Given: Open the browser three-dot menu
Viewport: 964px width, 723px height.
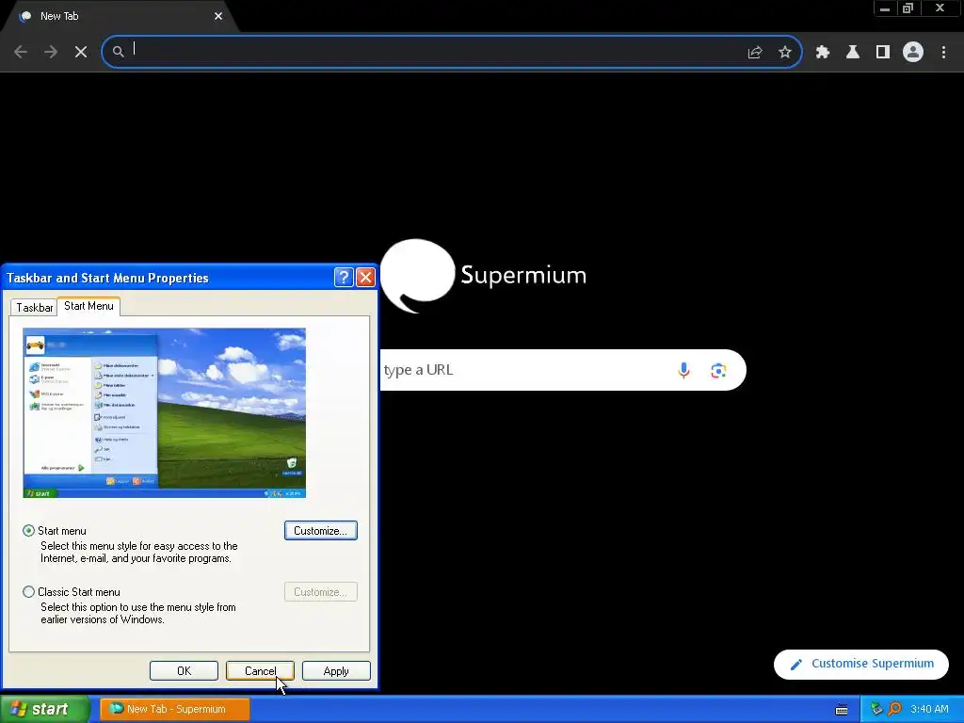Looking at the screenshot, I should pos(943,53).
